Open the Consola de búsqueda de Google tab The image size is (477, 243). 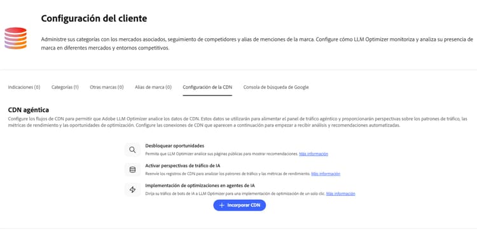click(276, 87)
